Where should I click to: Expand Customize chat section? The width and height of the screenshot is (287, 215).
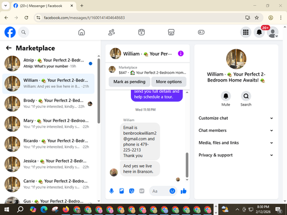point(236,118)
